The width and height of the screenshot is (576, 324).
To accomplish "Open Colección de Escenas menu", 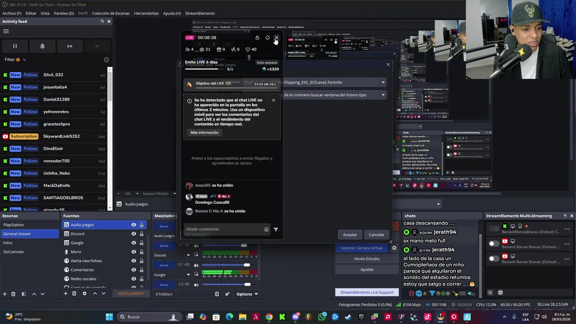I will 111,13.
